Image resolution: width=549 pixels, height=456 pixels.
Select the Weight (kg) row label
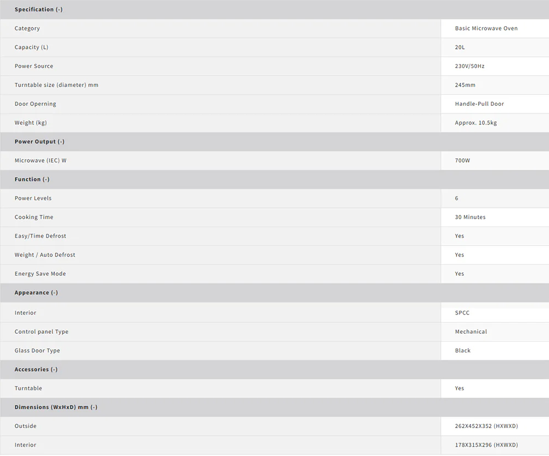coord(31,123)
